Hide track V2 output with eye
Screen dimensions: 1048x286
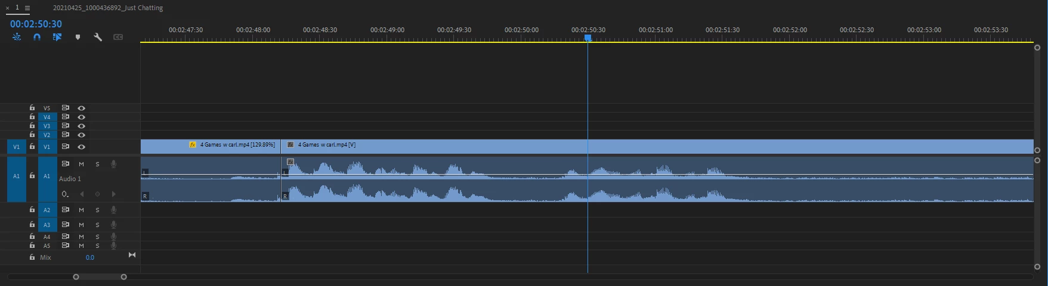(82, 135)
